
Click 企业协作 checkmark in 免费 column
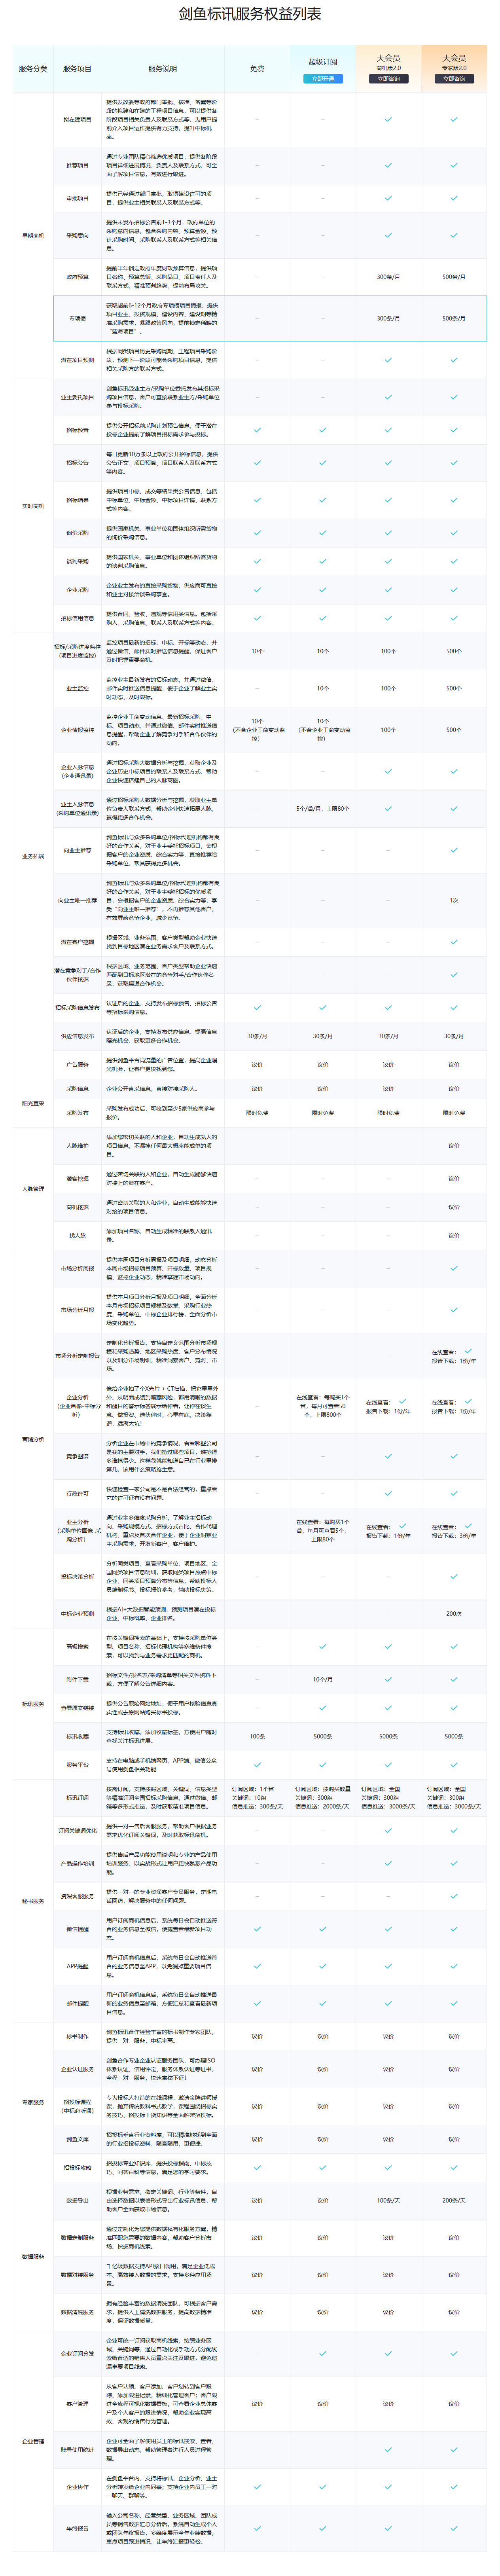[x=257, y=2487]
